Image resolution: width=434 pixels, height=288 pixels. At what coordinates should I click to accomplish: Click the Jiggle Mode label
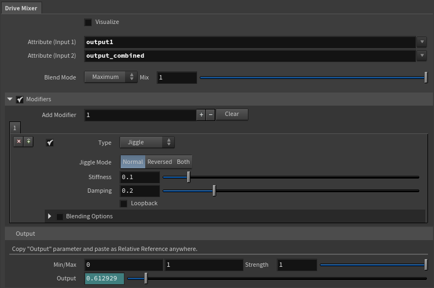(95, 162)
